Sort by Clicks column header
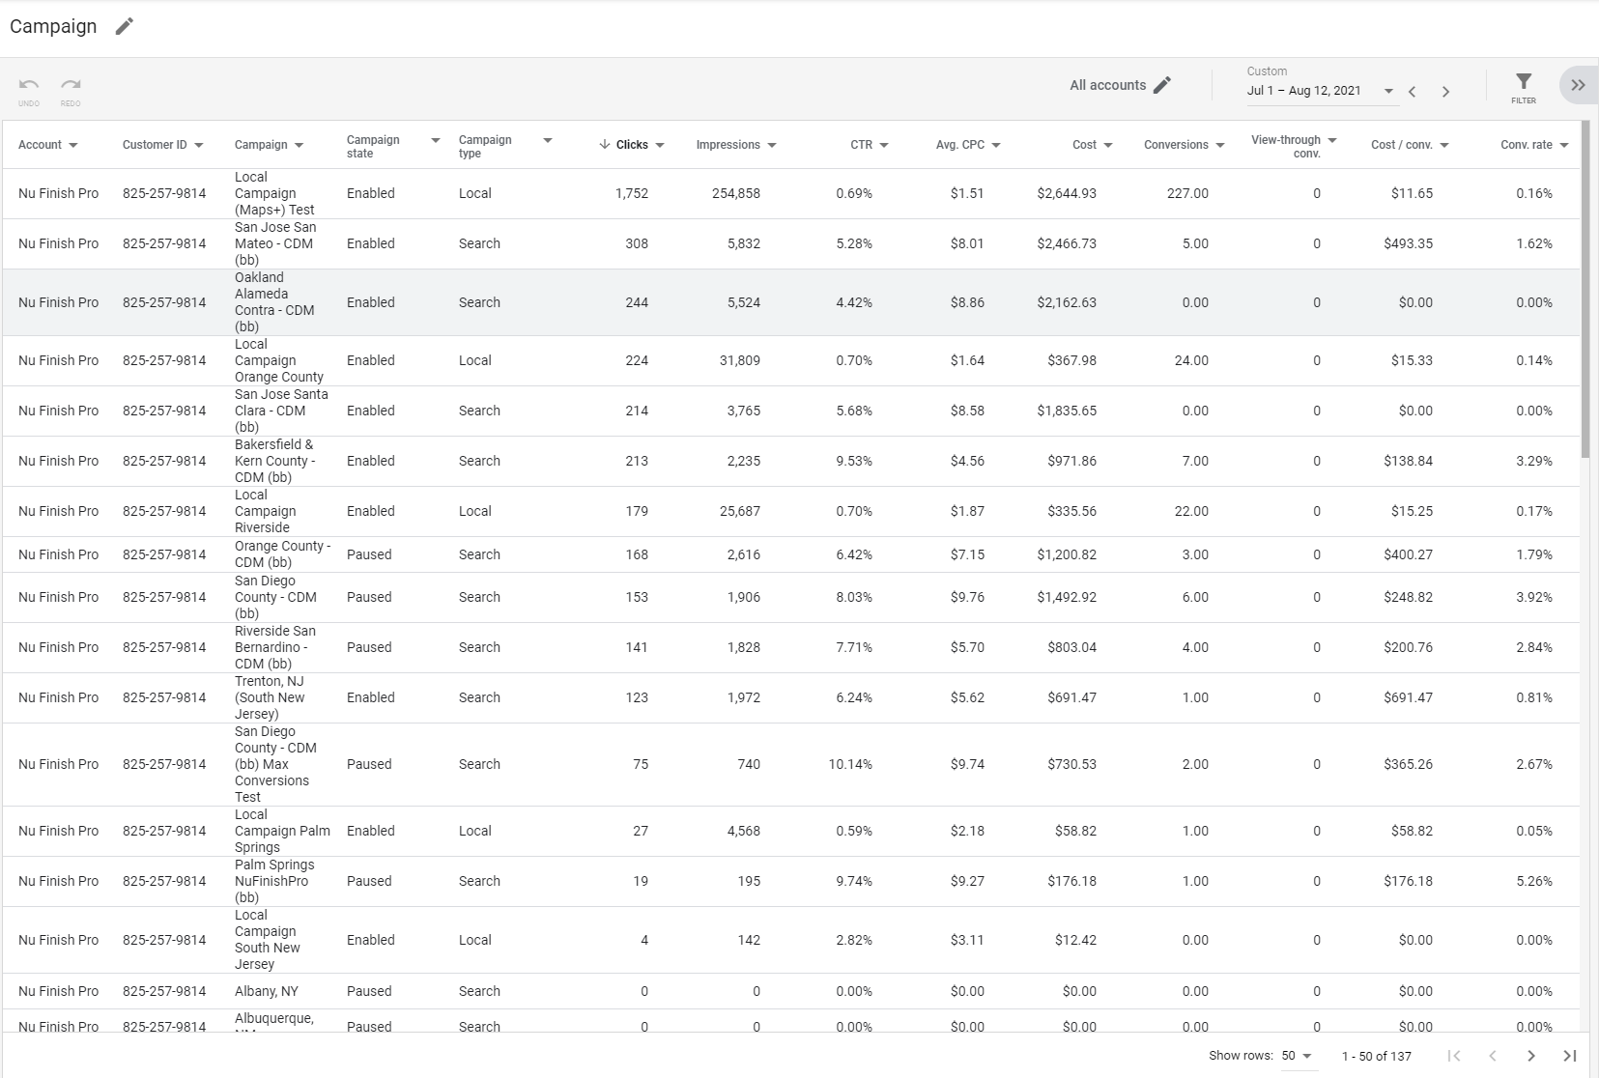 632,145
